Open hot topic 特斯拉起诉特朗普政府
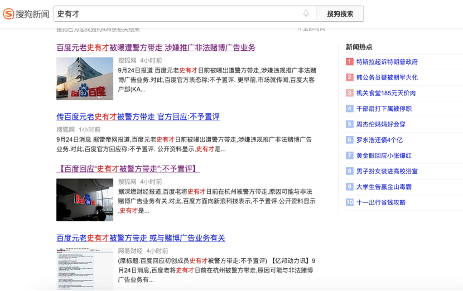 (x=387, y=62)
